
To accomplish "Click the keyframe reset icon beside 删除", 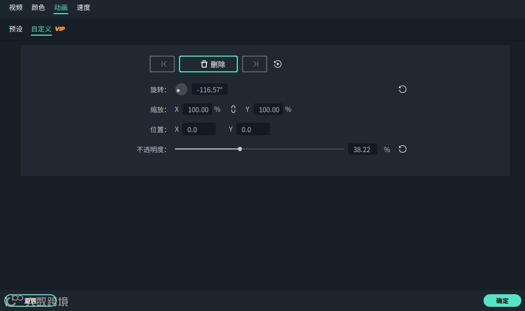I will tap(277, 64).
